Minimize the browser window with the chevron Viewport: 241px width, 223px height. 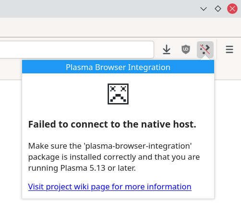coord(204,9)
